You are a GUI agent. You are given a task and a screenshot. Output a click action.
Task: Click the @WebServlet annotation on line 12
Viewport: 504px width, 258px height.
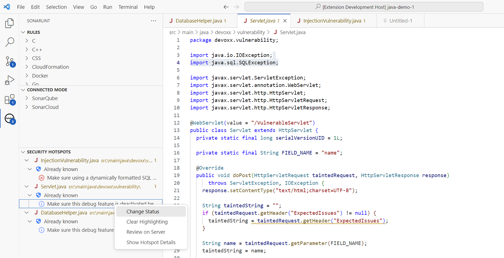click(x=207, y=123)
